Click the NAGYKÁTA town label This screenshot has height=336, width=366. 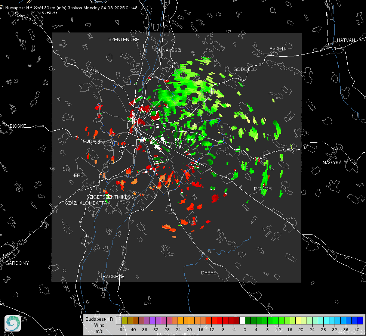click(335, 162)
